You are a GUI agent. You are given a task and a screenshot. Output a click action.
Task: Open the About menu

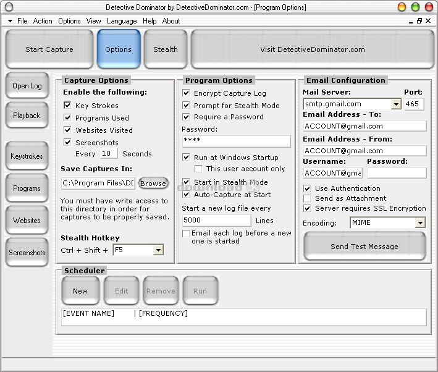pos(171,21)
